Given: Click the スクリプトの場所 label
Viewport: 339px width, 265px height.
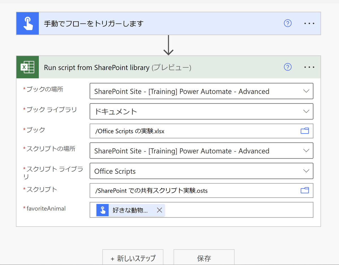Looking at the screenshot, I should pos(51,149).
